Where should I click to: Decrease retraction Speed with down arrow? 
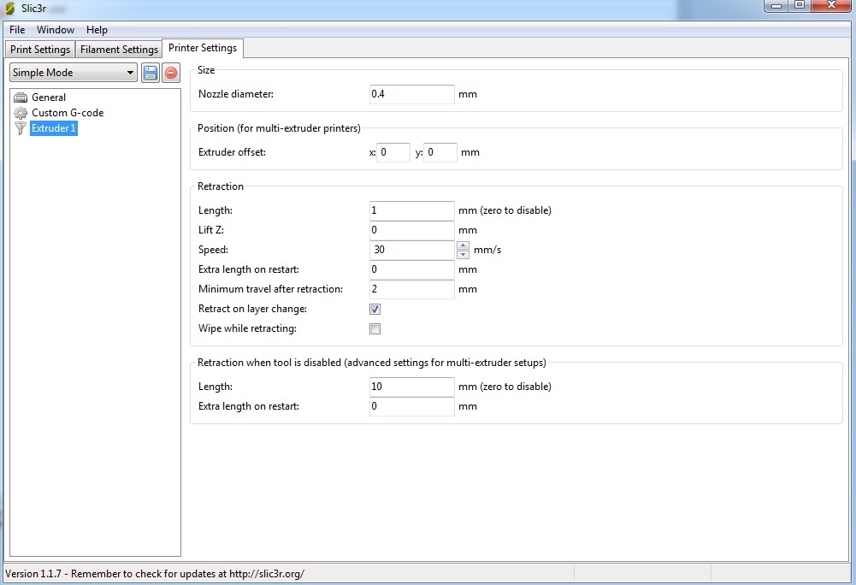coord(463,254)
